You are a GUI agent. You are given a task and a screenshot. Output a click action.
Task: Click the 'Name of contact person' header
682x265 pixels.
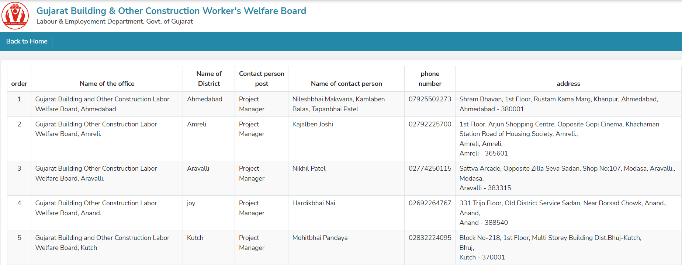346,84
